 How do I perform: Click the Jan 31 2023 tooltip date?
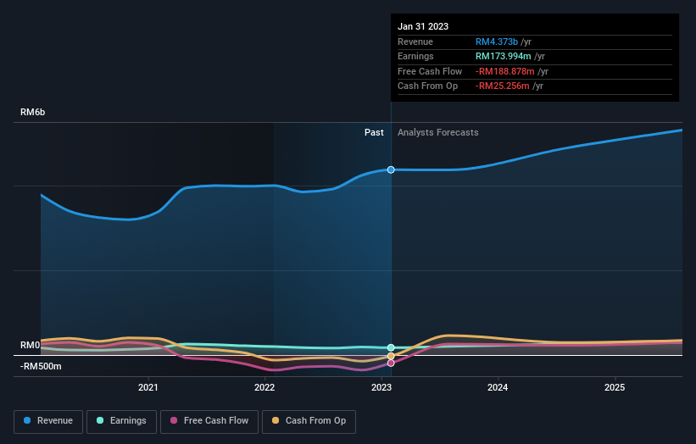click(x=423, y=26)
